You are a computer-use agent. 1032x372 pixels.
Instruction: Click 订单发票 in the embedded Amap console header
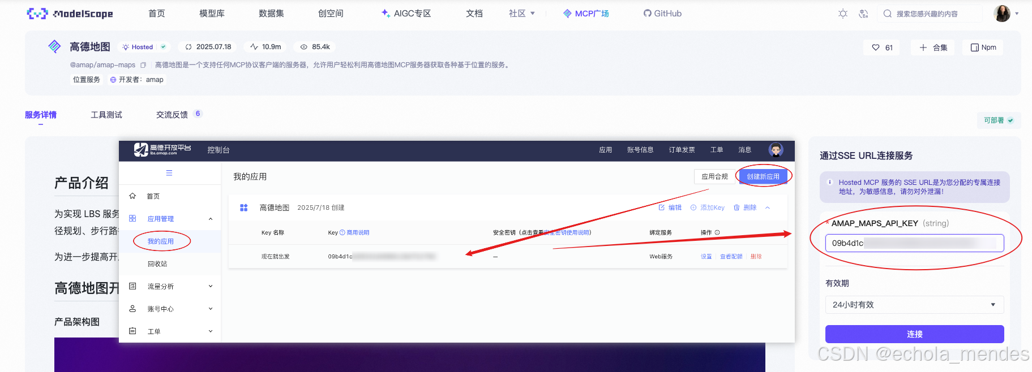pyautogui.click(x=682, y=150)
